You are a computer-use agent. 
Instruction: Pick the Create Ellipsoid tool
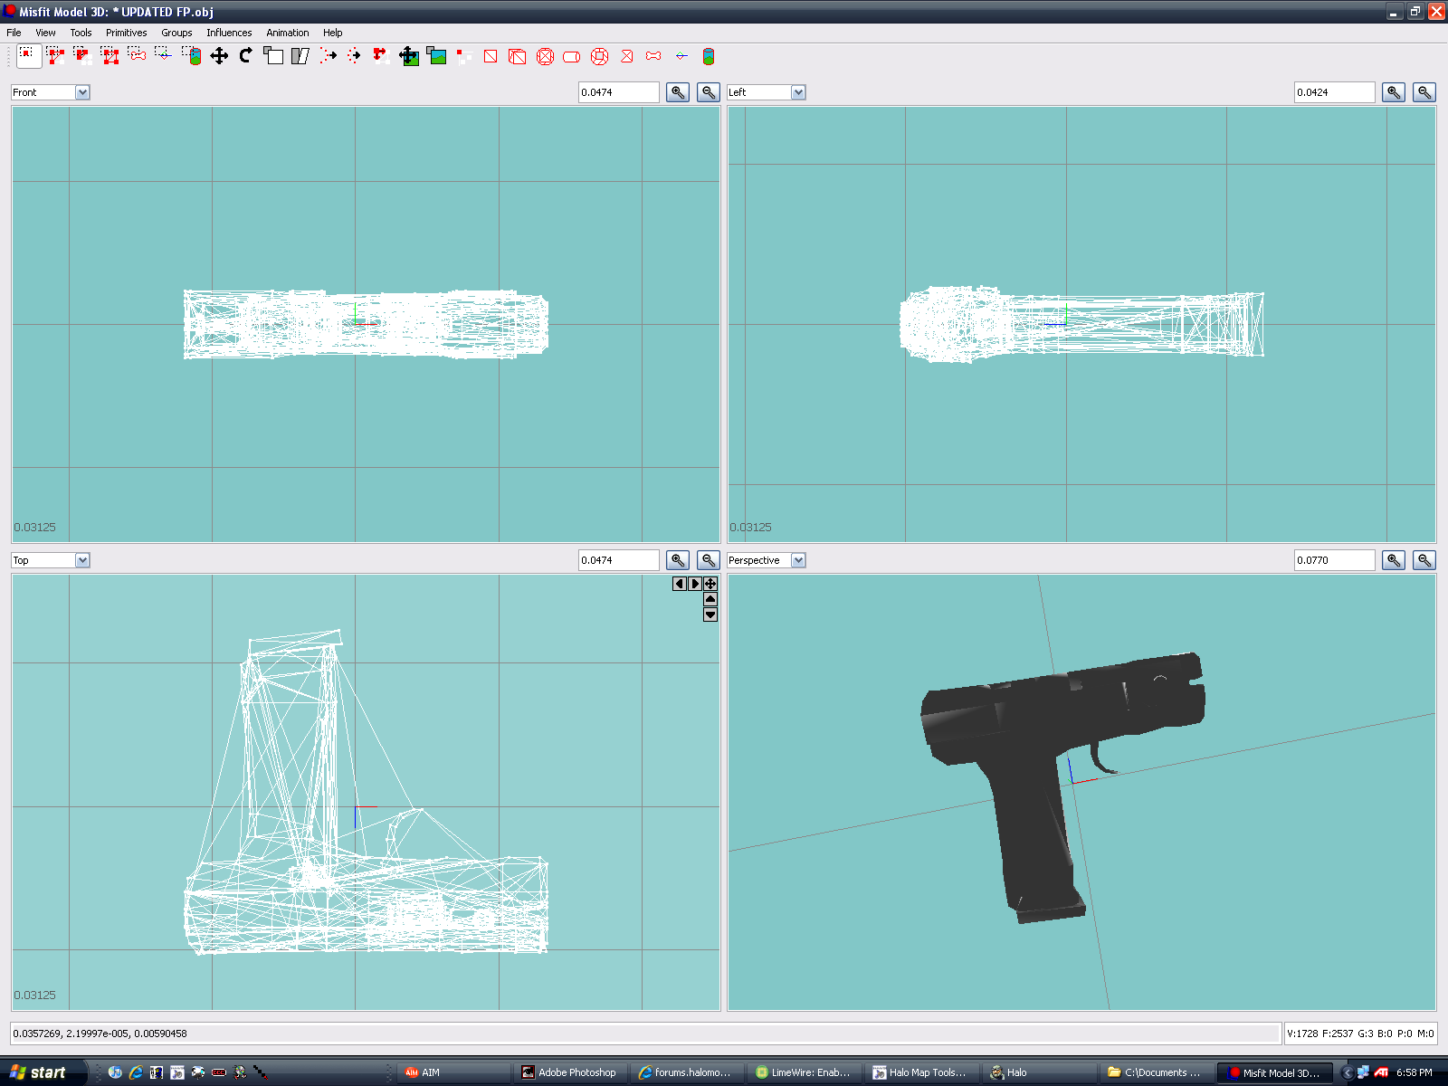coord(545,56)
